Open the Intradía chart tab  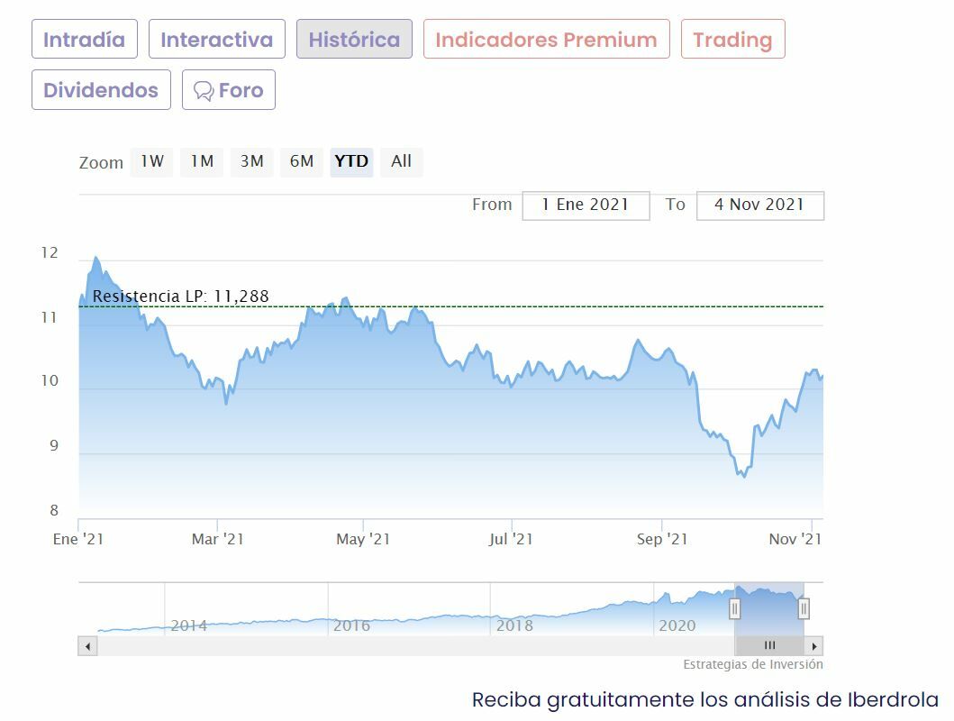pyautogui.click(x=84, y=40)
